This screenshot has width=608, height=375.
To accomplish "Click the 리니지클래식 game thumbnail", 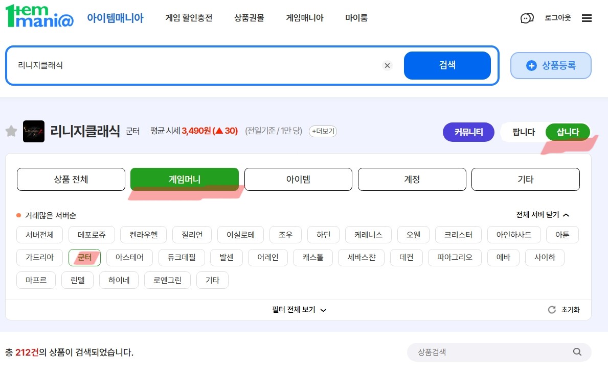I will (x=34, y=131).
